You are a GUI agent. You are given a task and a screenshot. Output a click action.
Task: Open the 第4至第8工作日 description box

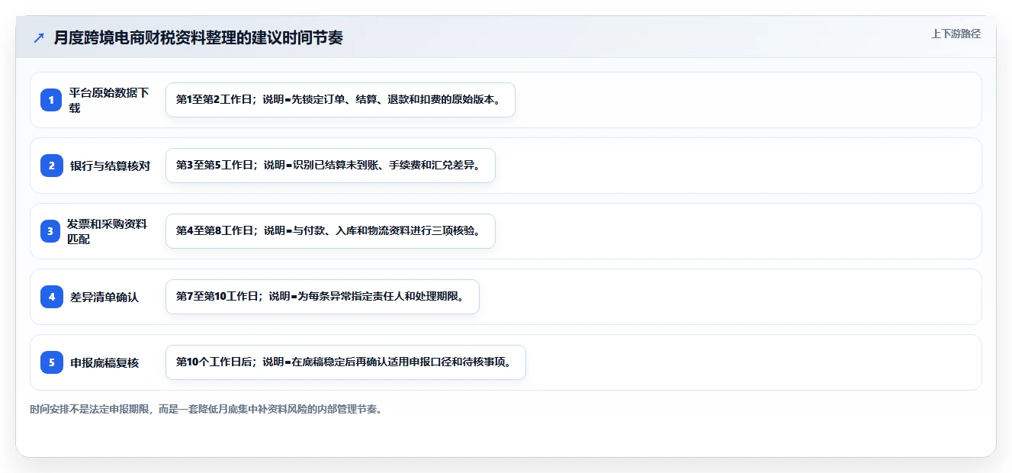[330, 231]
